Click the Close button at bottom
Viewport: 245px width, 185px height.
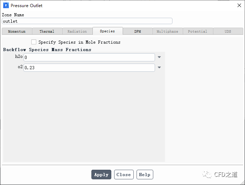124,175
